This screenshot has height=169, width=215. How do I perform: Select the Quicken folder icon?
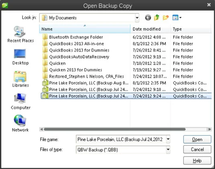point(45,63)
